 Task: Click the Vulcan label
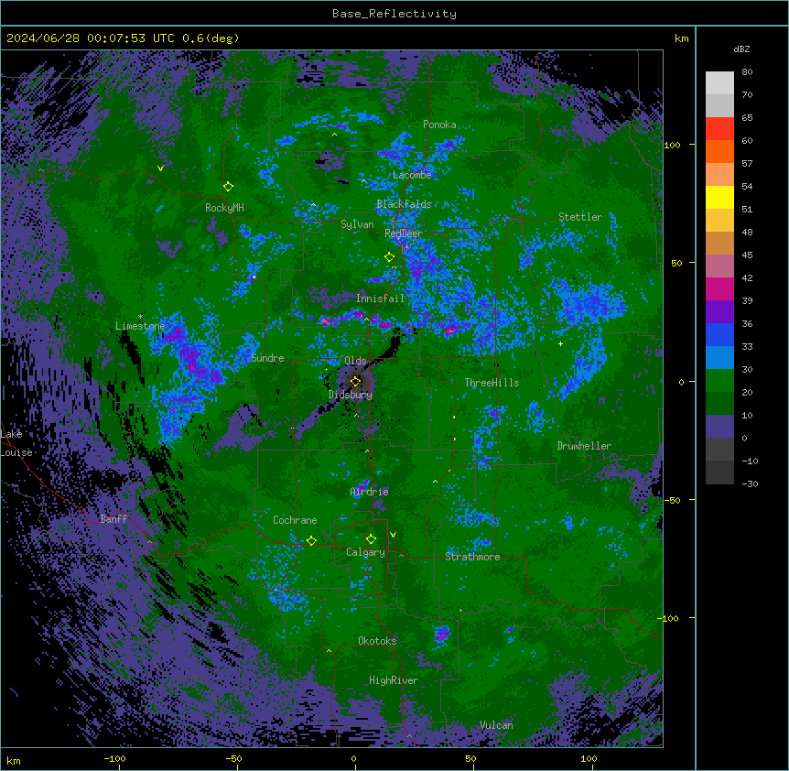497,725
